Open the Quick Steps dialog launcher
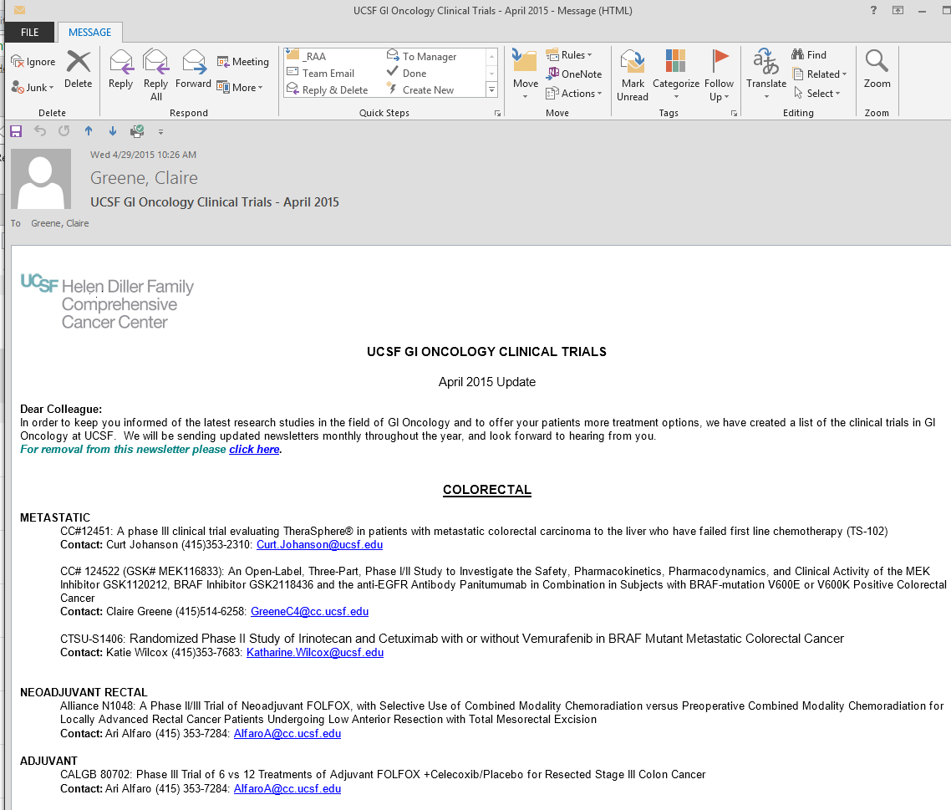Viewport: 951px width, 810px height. pos(497,114)
